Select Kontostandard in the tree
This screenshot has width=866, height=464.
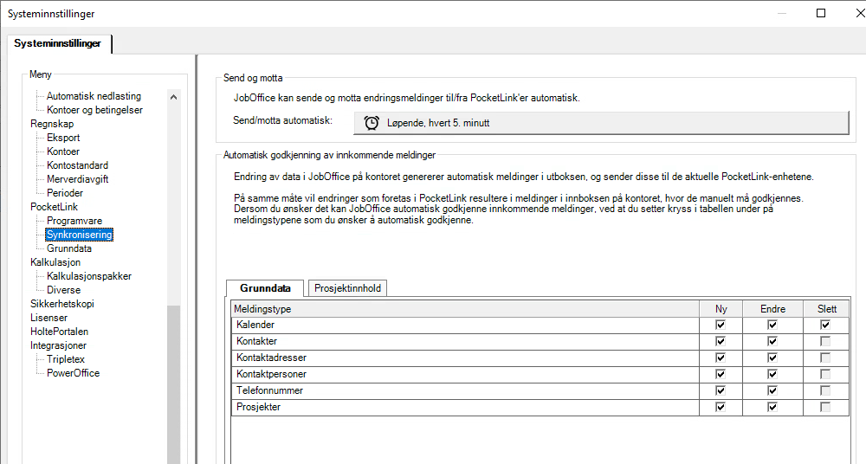[77, 165]
